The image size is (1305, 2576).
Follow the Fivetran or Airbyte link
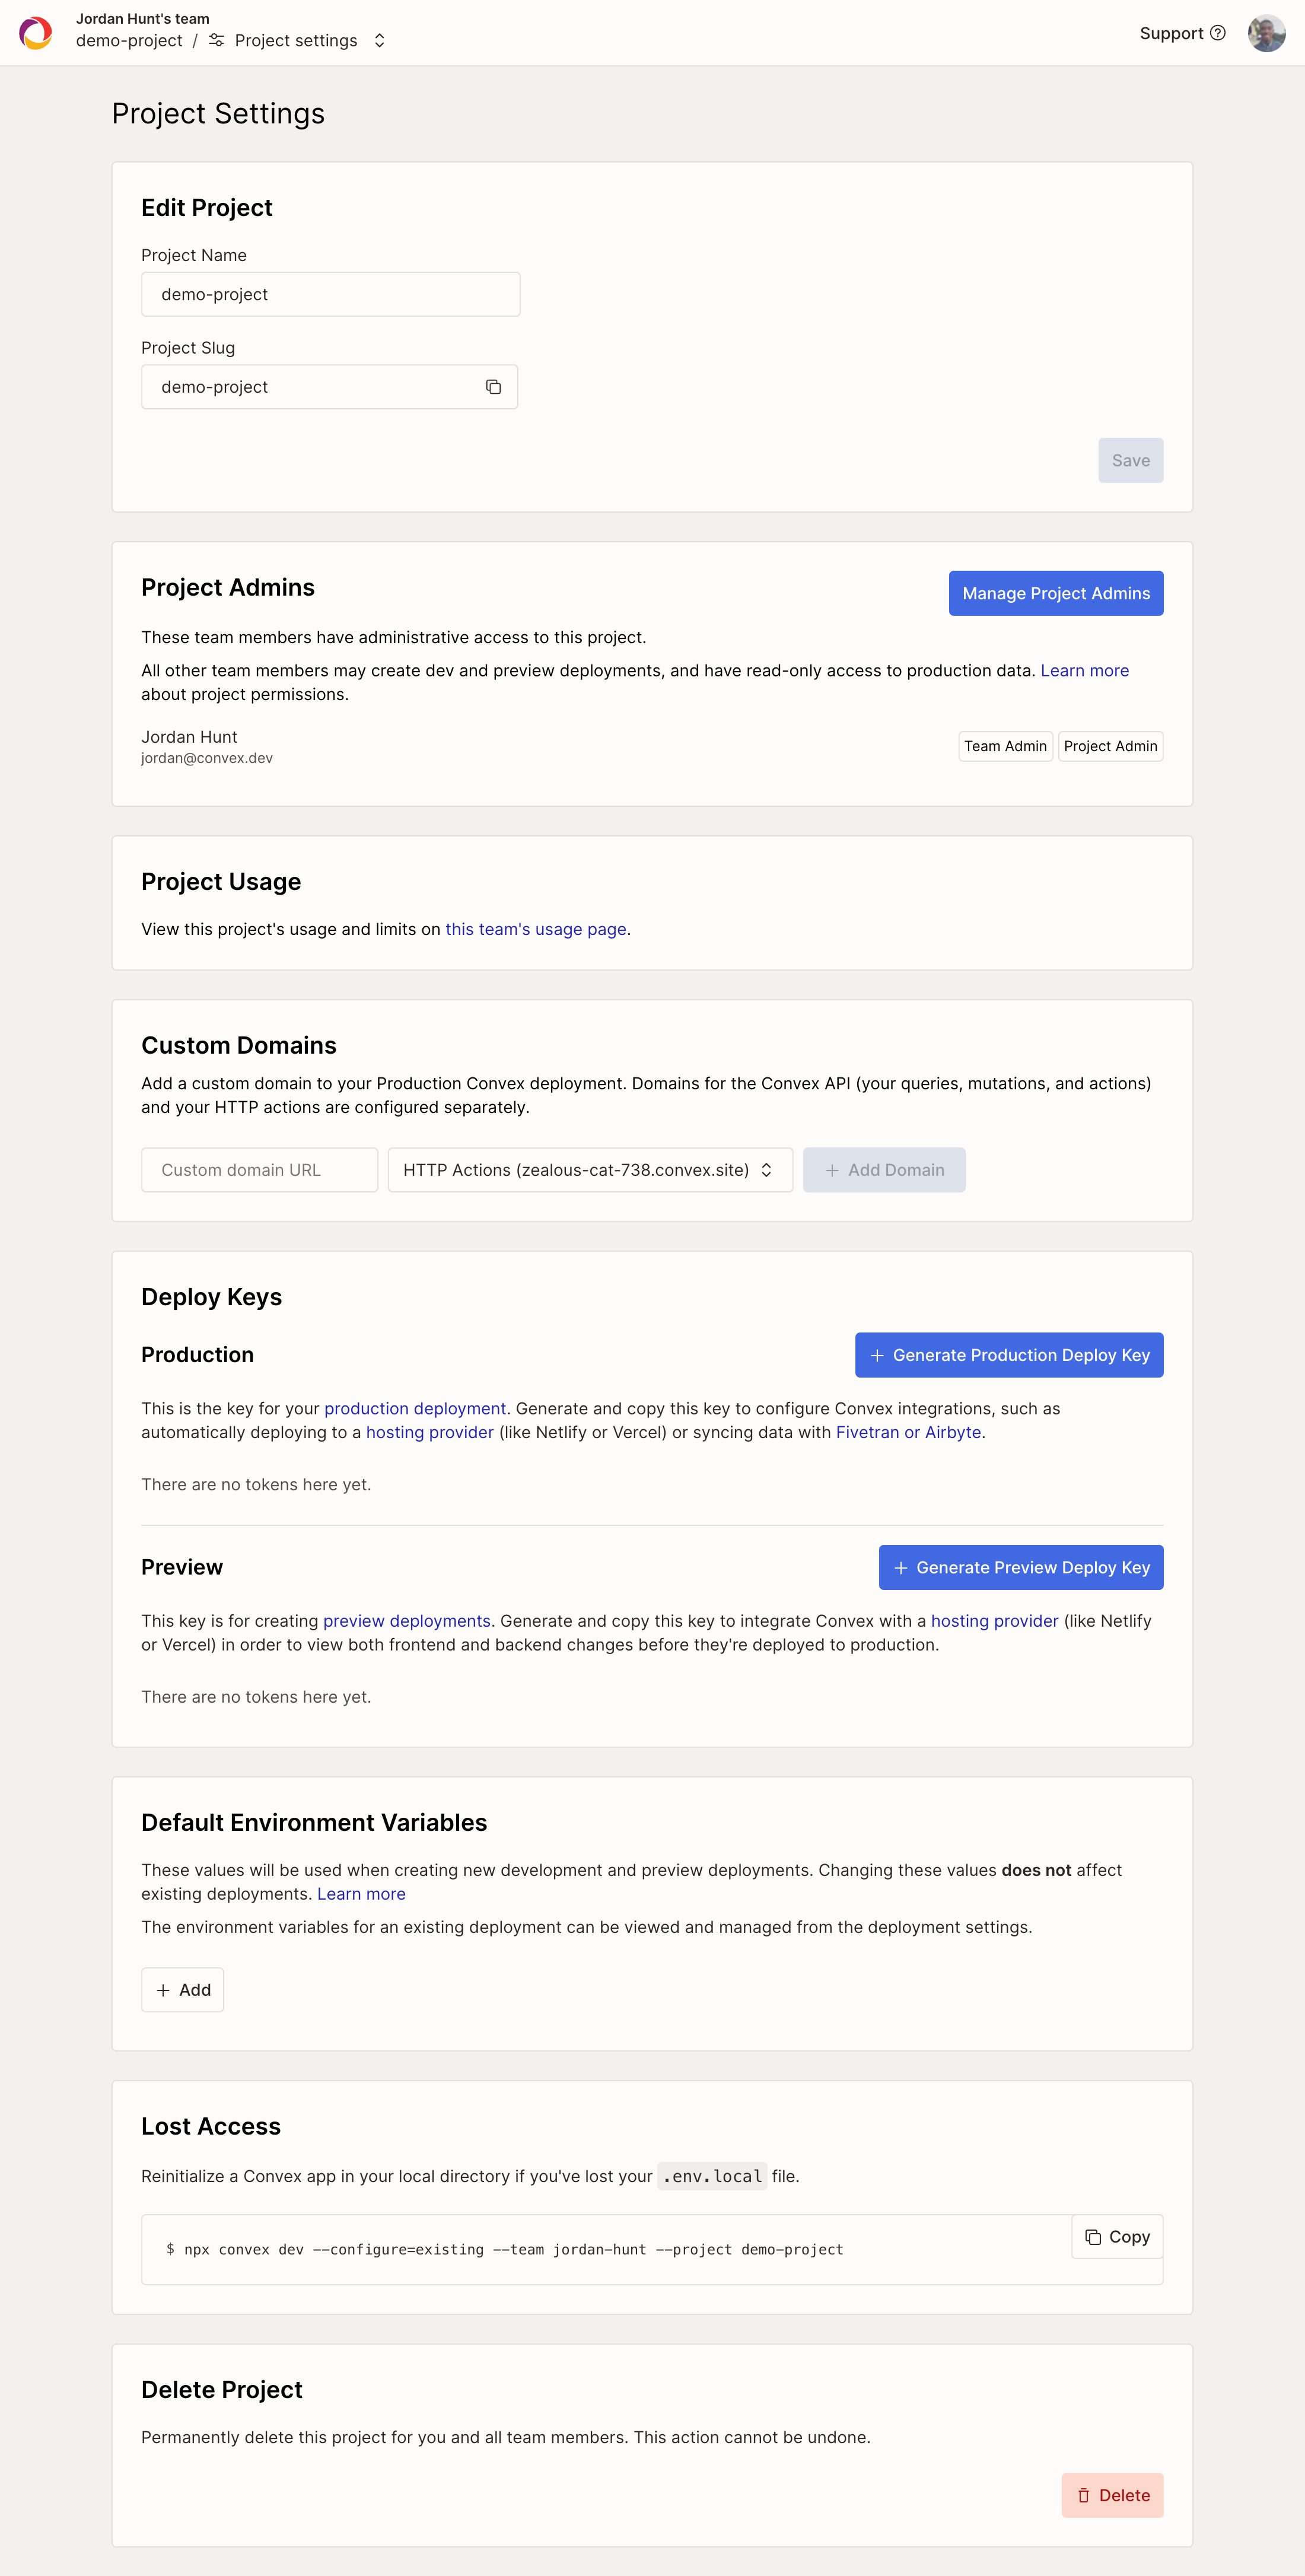tap(908, 1432)
